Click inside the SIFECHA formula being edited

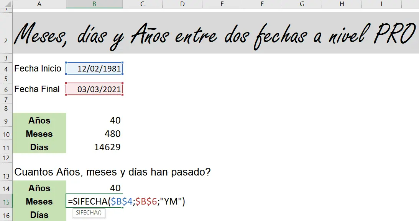[x=127, y=201]
